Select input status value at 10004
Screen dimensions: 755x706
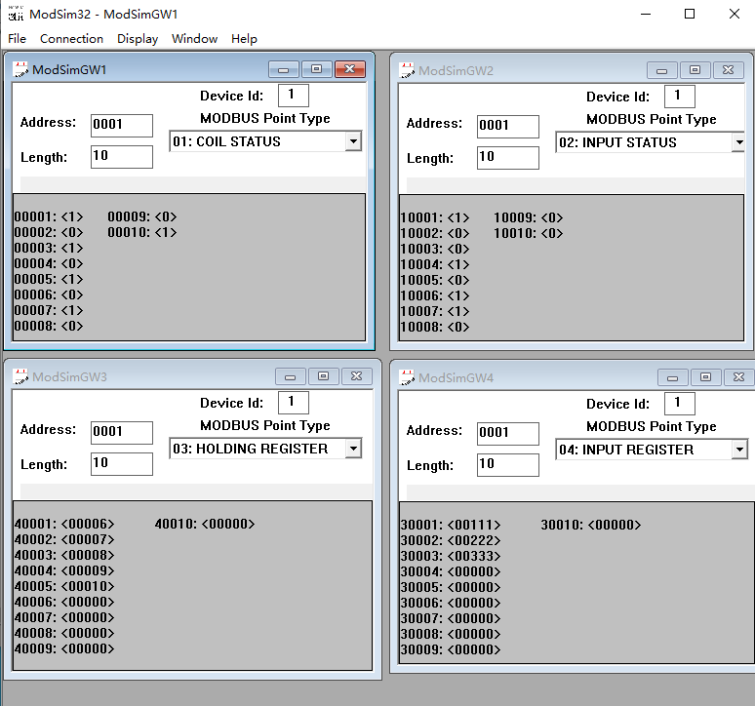[458, 264]
